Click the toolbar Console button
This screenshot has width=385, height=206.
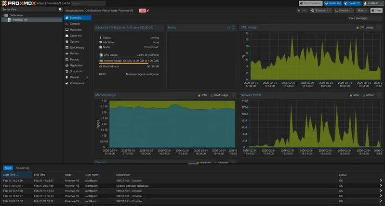tap(342, 11)
